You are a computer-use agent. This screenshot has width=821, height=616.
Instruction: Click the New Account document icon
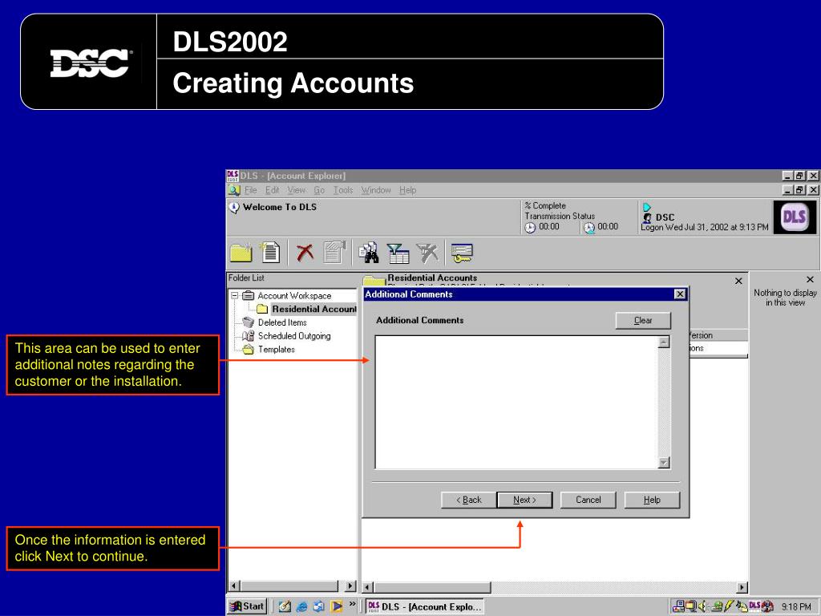click(x=270, y=253)
